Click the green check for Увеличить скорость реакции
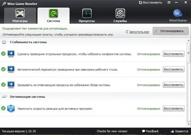This screenshot has height=135, width=191. click(4, 108)
